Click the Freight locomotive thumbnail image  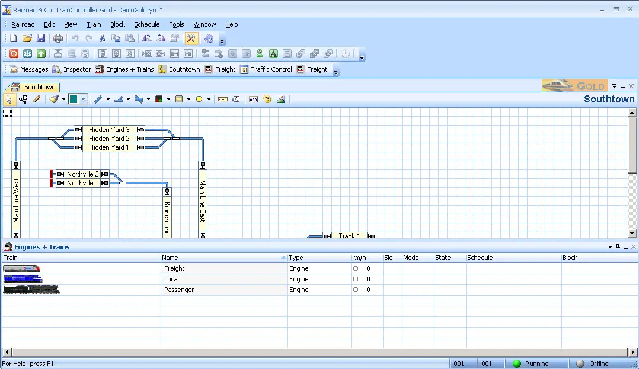[21, 268]
